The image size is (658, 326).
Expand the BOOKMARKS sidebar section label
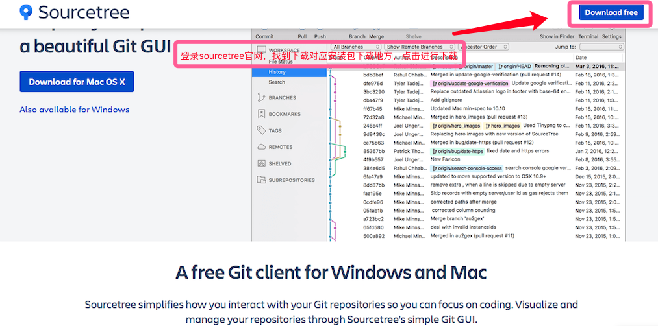coord(285,114)
